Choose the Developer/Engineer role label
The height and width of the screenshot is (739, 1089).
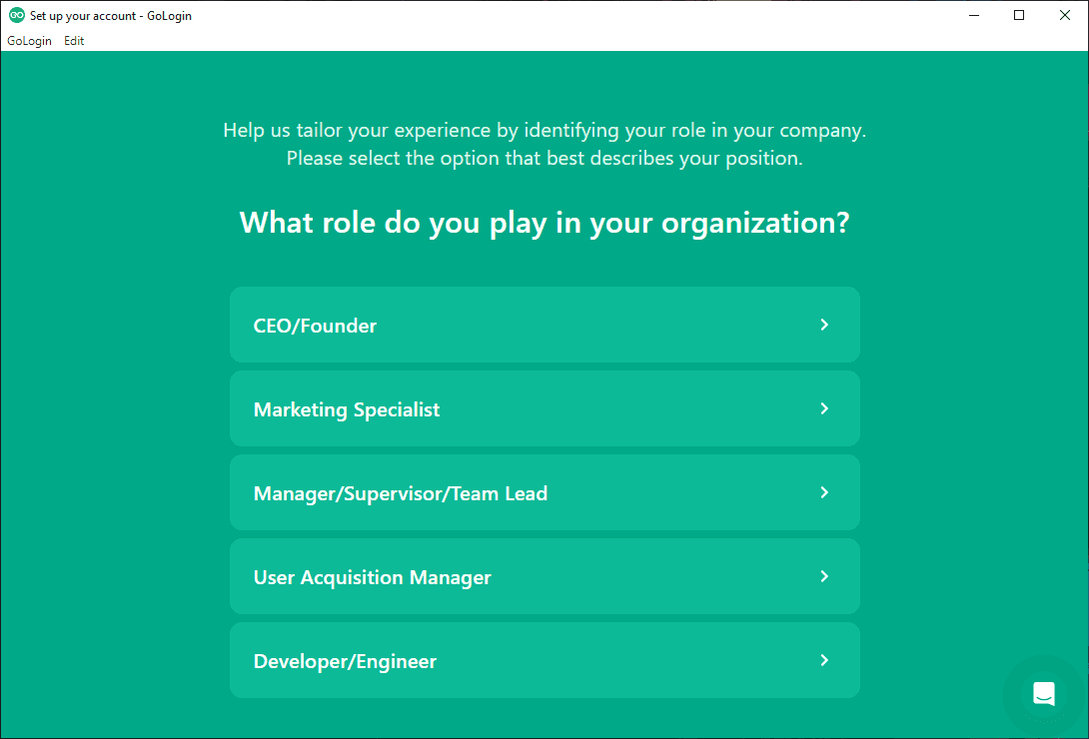point(345,661)
